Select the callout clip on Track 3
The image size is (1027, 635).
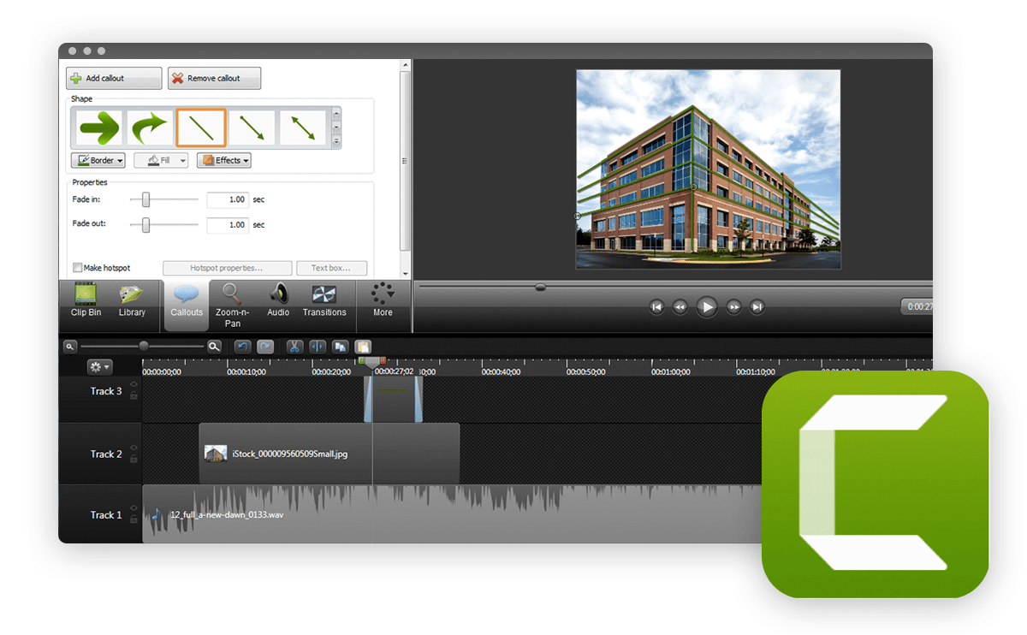pos(394,400)
